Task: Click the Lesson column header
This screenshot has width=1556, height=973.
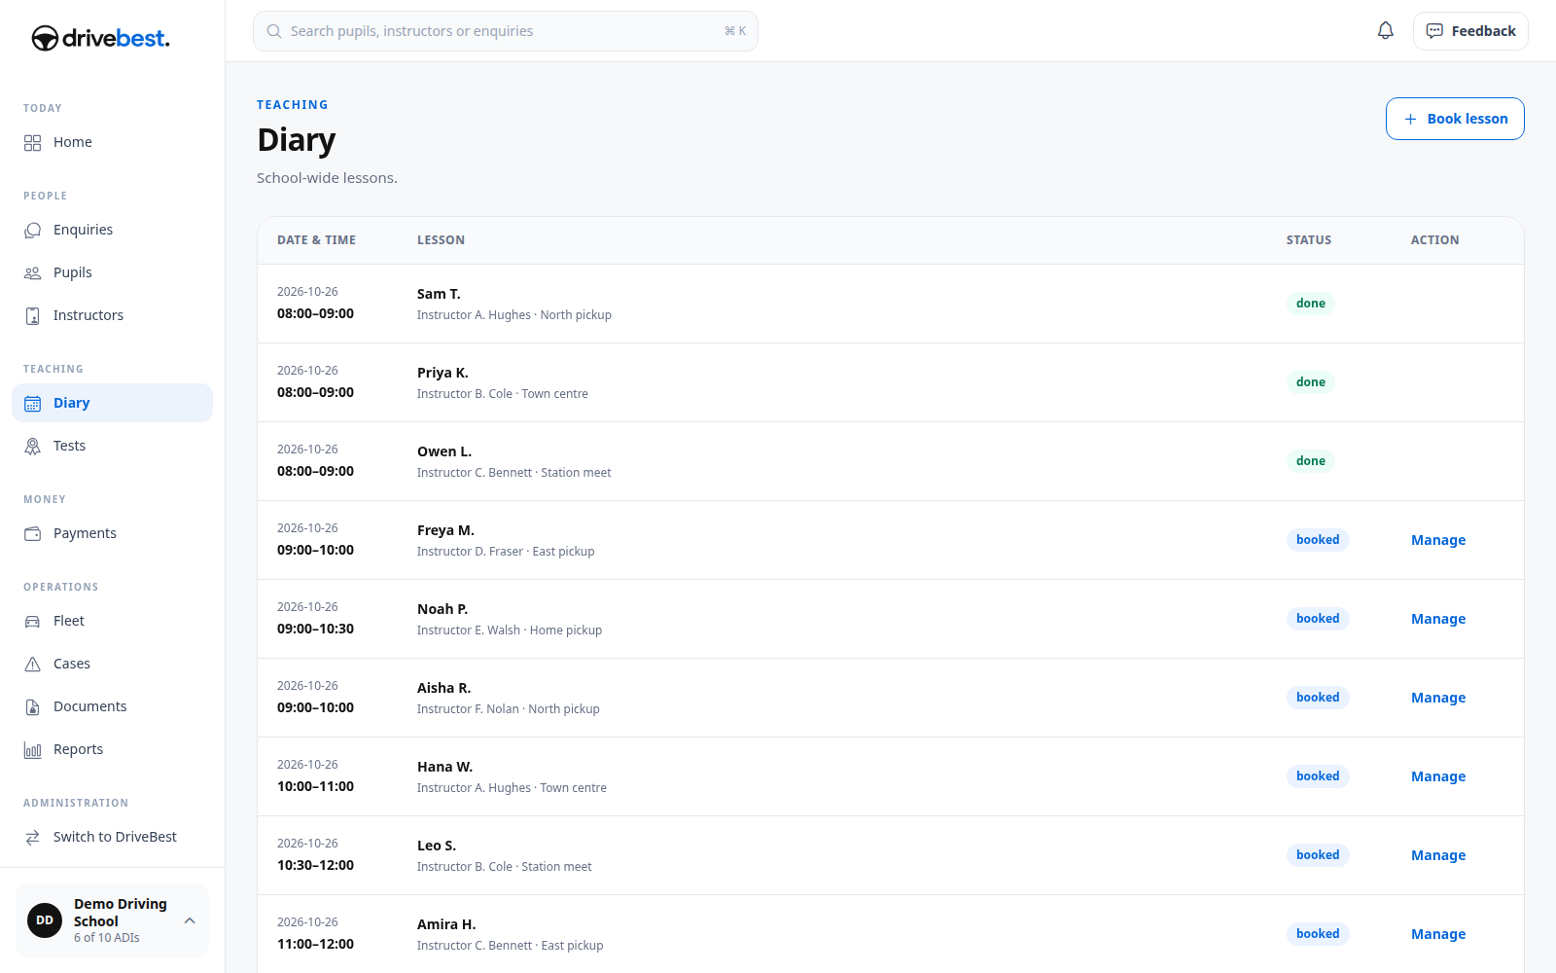Action: (441, 240)
